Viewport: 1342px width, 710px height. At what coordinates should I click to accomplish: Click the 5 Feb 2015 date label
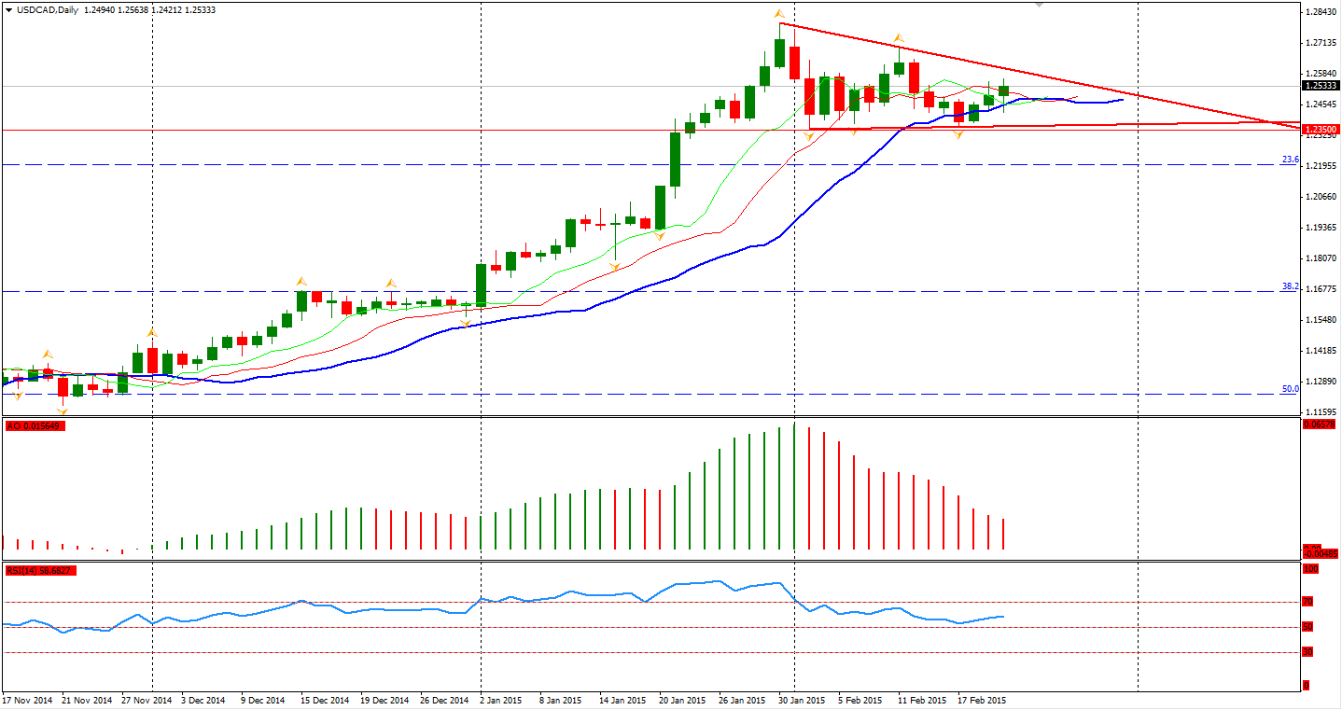click(x=860, y=699)
